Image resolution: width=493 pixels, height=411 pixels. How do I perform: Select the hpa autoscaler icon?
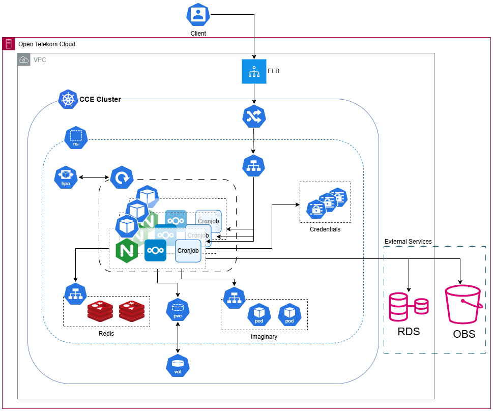66,177
